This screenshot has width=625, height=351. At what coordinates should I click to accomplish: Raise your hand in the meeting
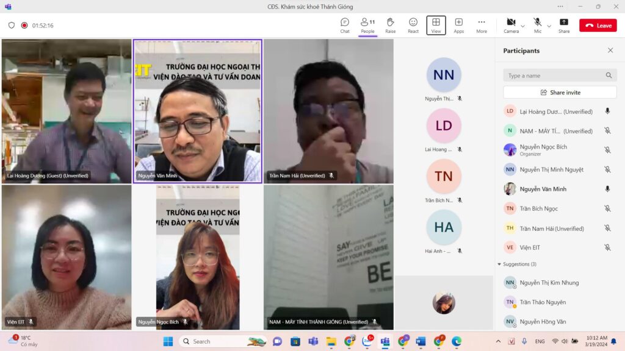coord(390,25)
